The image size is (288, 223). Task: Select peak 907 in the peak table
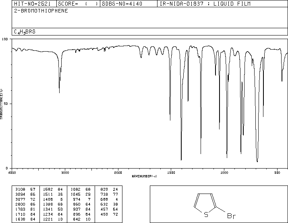(x=82, y=209)
